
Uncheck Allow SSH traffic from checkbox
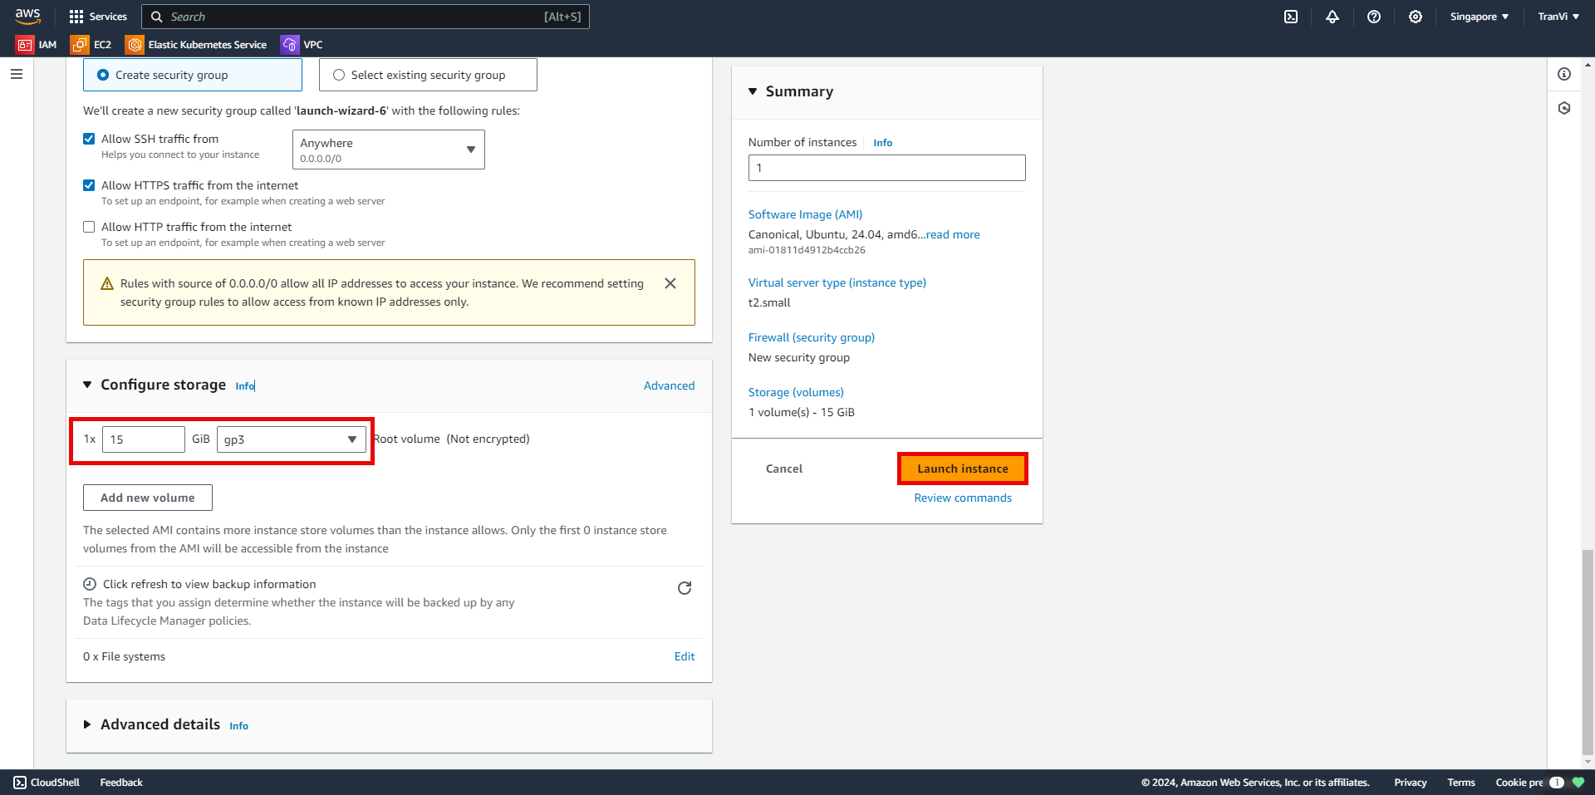[x=89, y=139]
